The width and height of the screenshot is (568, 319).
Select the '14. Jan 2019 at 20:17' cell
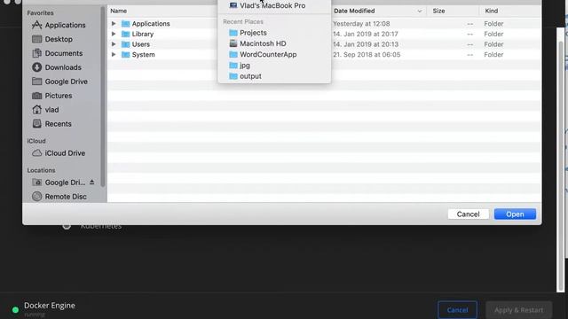(365, 34)
